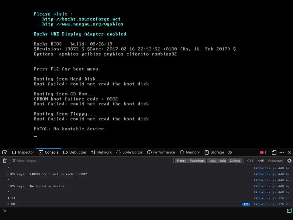Click 'Booting from Hard Disk...' line
Screen dimensions: 293x220
pyautogui.click(x=69, y=79)
